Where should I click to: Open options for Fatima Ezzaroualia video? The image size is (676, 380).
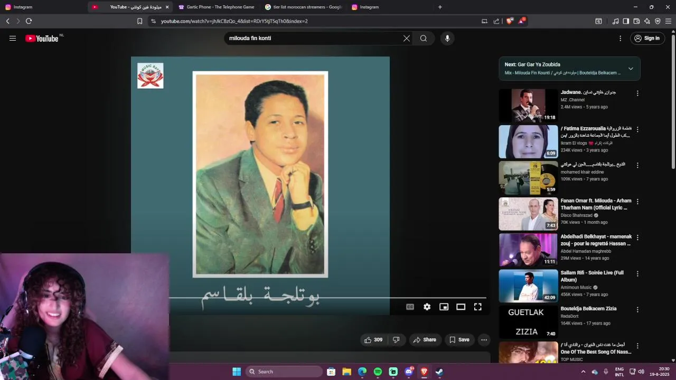[637, 129]
